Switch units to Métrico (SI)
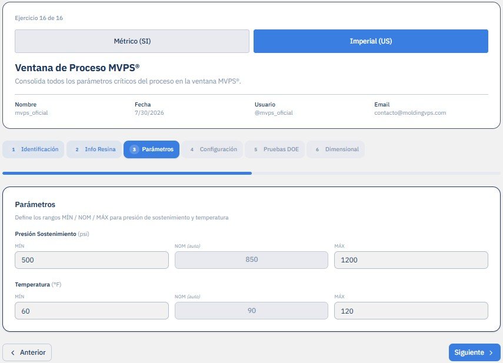Screen dimensions: 503x363 click(x=132, y=41)
